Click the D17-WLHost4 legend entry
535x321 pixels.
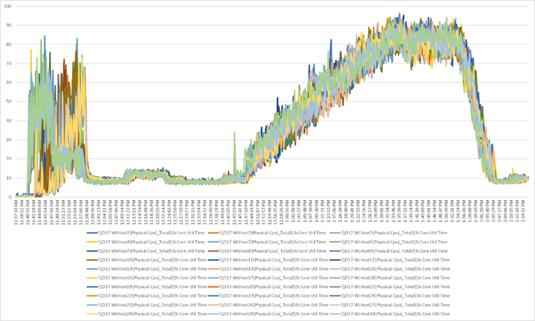click(146, 242)
